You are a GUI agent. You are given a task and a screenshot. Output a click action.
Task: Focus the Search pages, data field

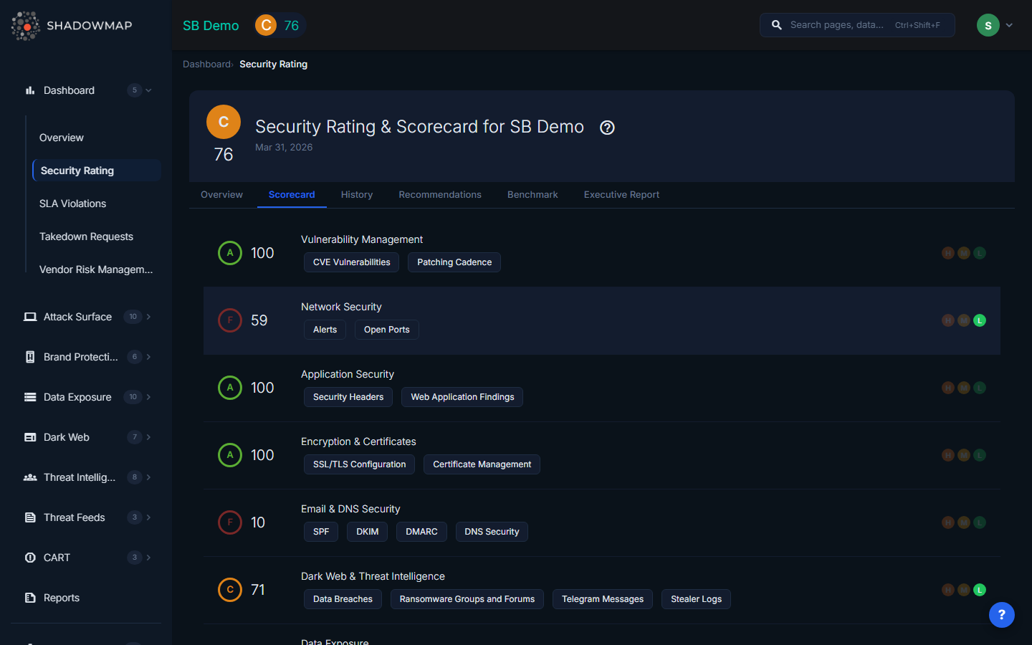[x=838, y=25]
